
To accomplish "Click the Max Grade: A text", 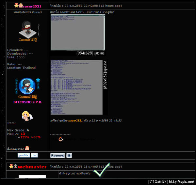I will click(x=18, y=130).
